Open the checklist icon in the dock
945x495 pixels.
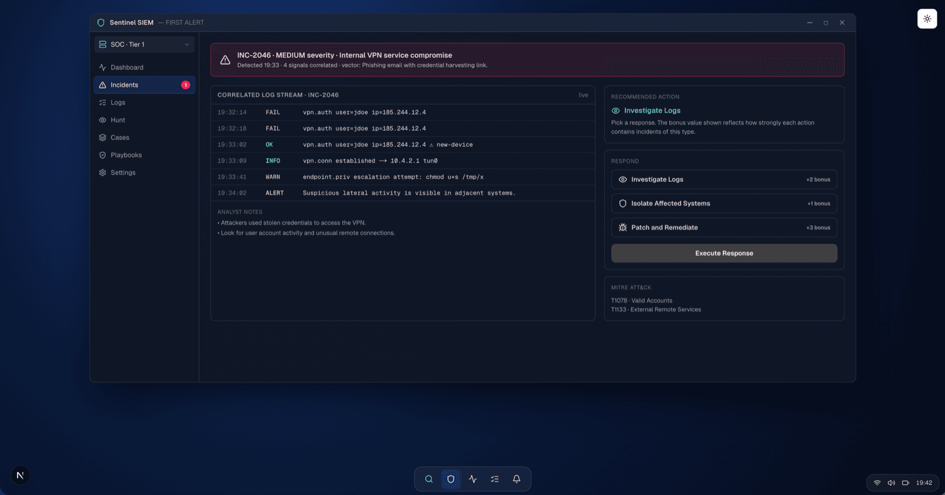[494, 479]
